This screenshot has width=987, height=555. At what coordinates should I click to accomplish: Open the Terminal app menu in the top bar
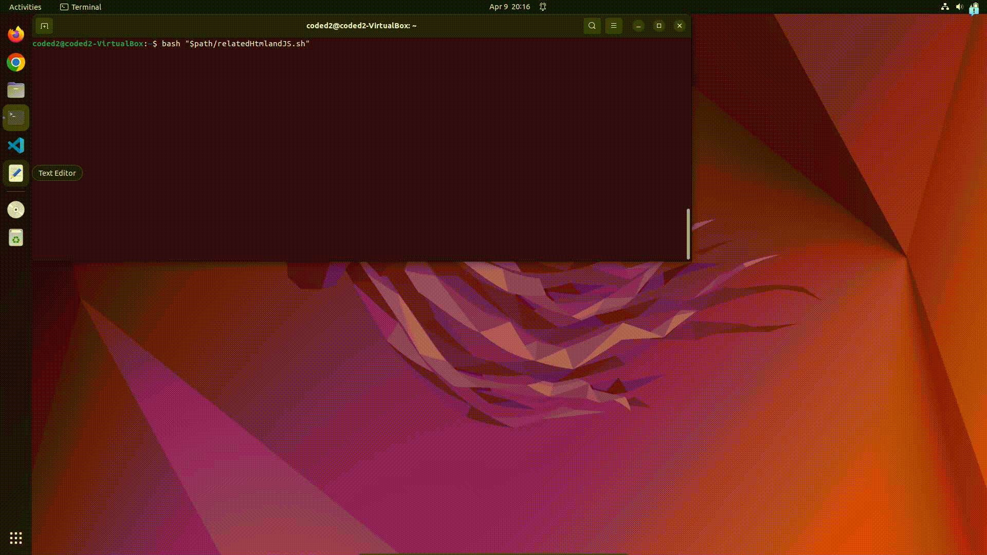[x=80, y=7]
